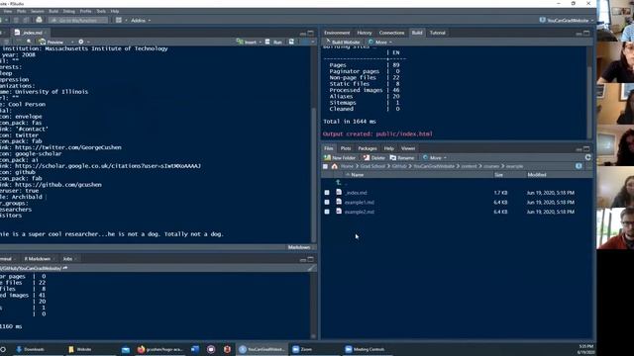Viewport: 634px width, 356px height.
Task: Switch to the Packages tab
Action: click(x=368, y=148)
